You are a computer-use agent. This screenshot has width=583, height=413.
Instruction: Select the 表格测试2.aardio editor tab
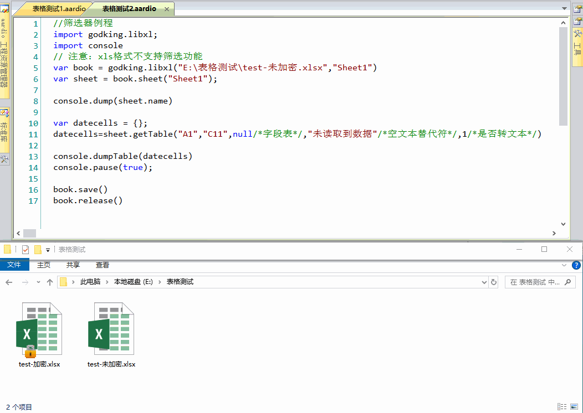(129, 8)
